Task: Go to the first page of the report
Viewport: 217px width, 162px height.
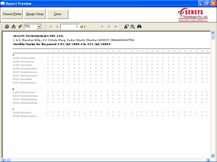Action: pos(50,26)
